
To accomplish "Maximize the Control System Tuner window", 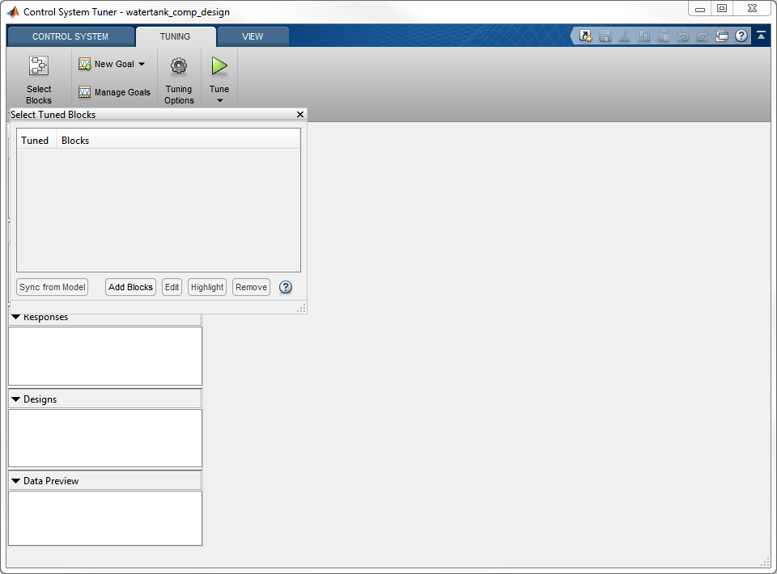I will 722,8.
